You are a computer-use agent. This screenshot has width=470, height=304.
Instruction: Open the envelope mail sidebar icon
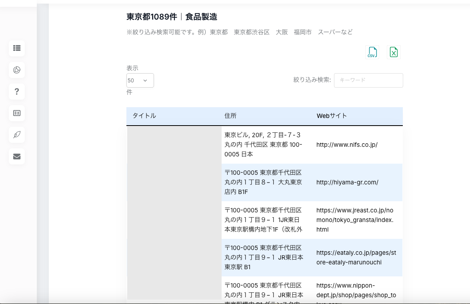click(17, 156)
